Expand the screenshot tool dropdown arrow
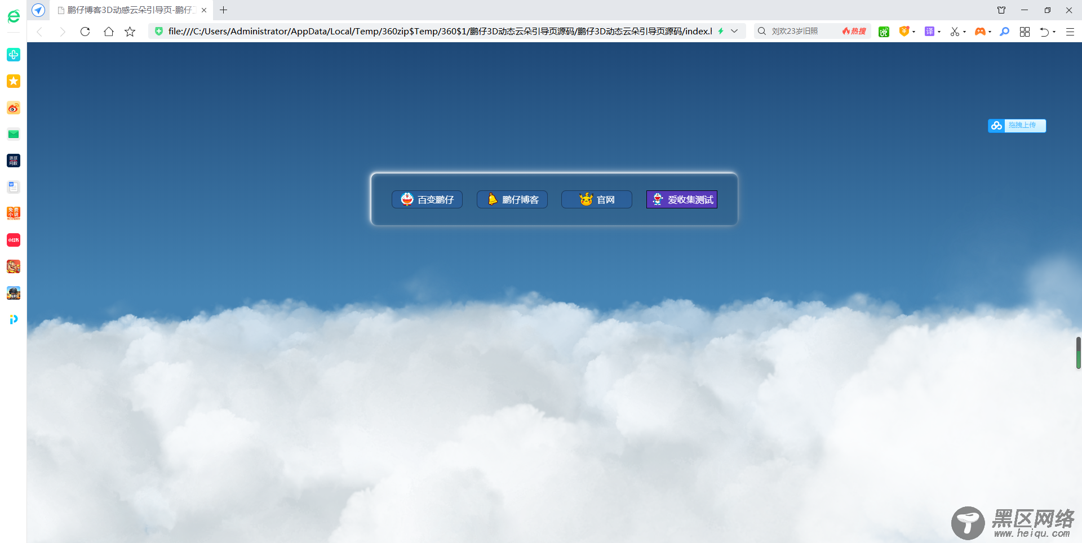This screenshot has height=543, width=1082. pos(964,32)
